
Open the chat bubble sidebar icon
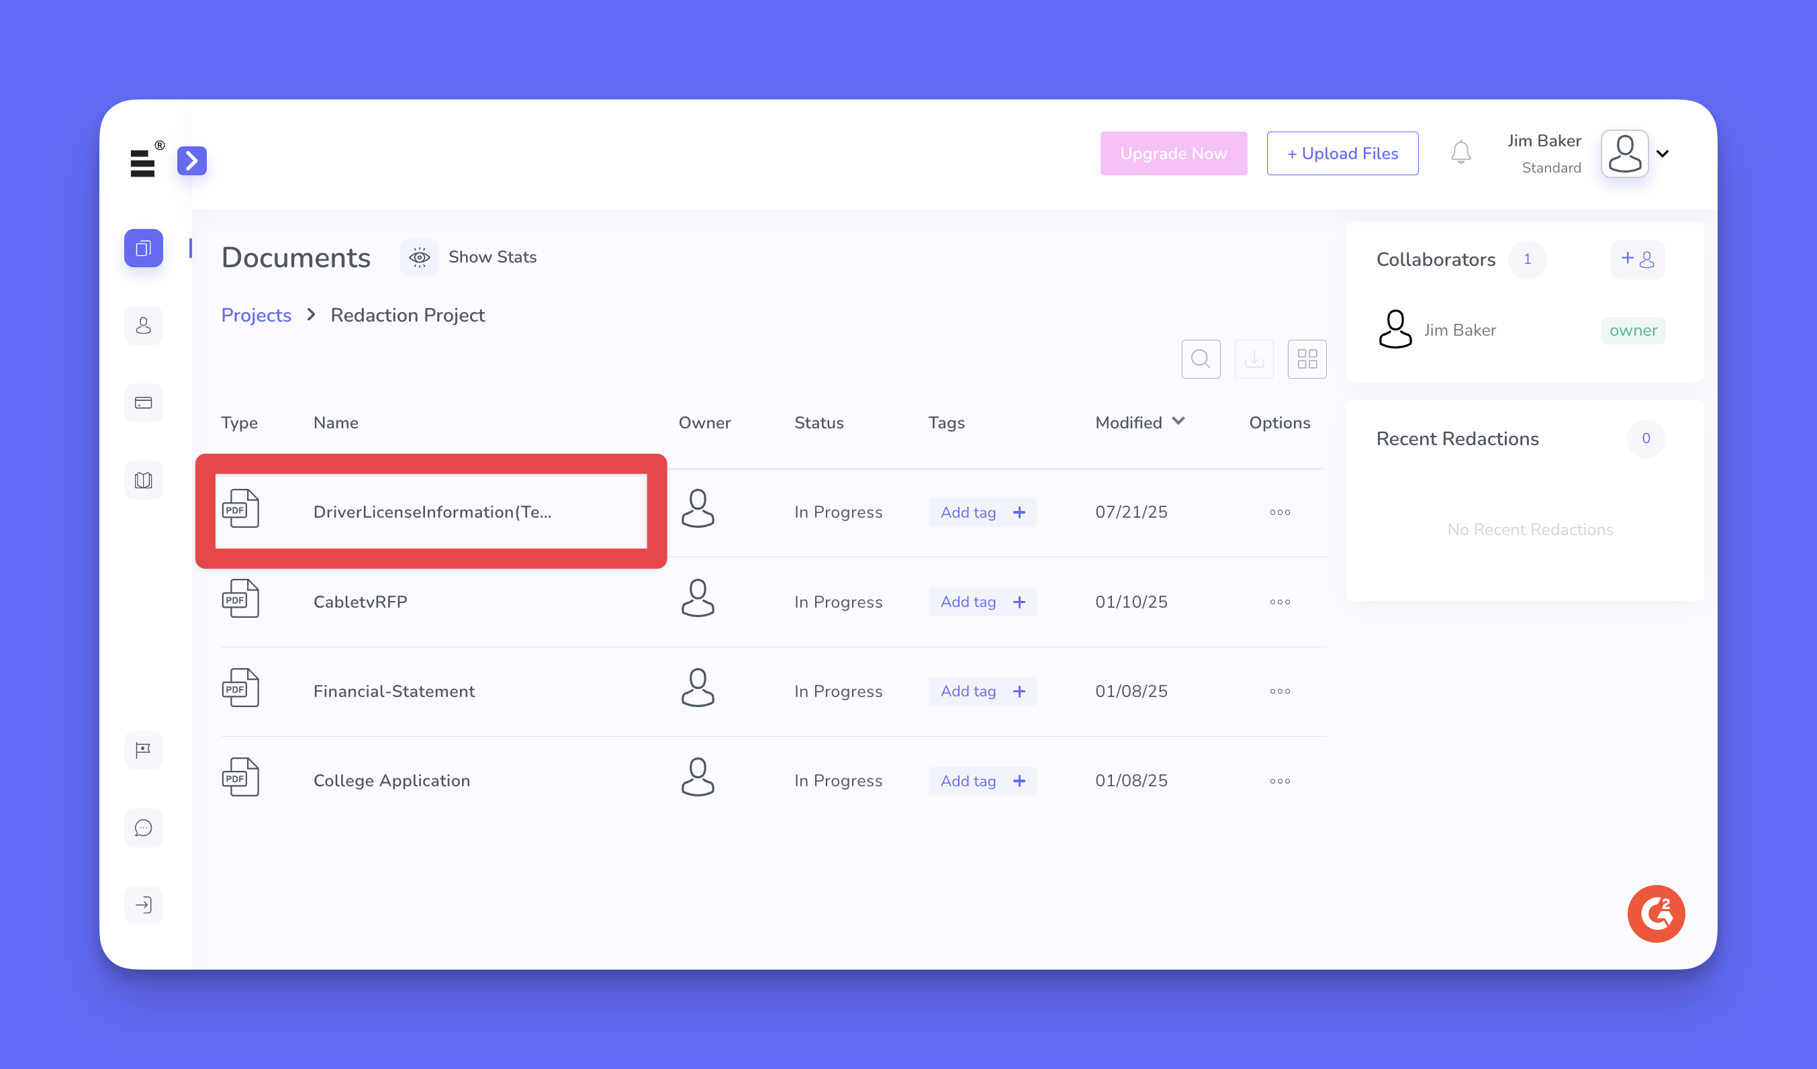point(144,827)
